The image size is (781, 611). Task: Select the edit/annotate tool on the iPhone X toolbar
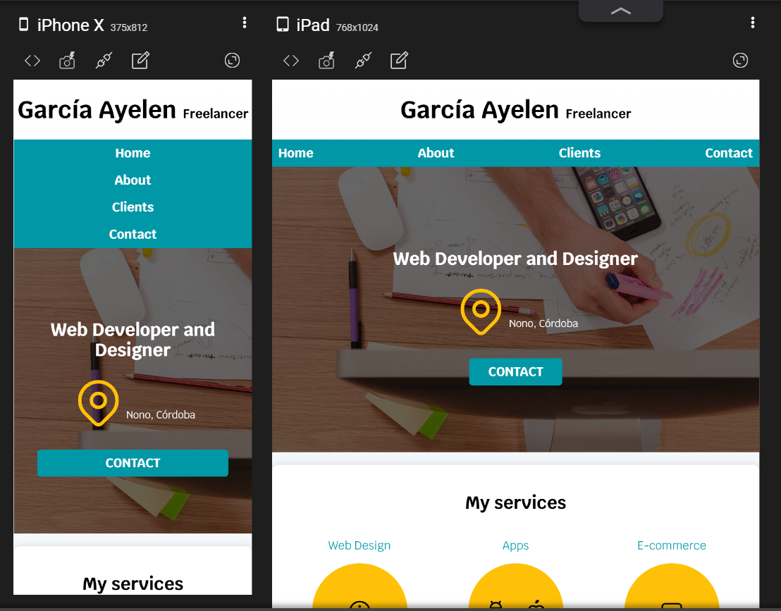pyautogui.click(x=140, y=61)
